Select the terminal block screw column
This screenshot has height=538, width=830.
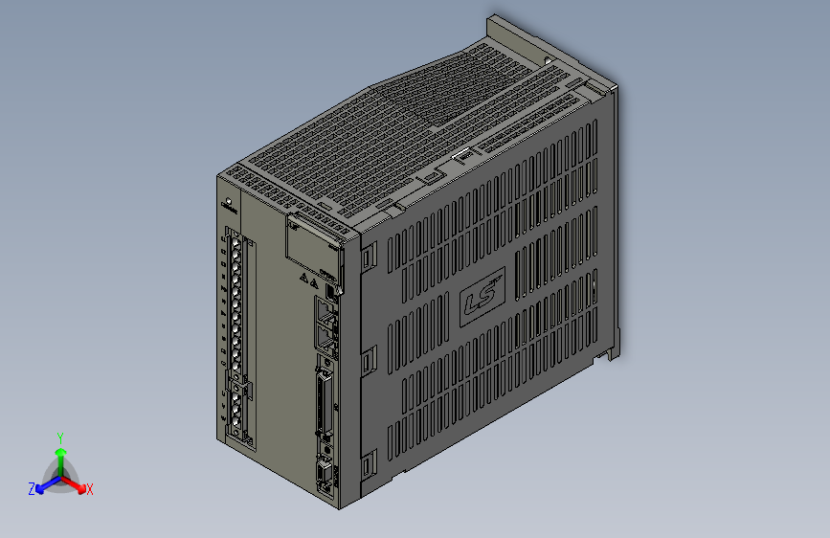pos(236,335)
